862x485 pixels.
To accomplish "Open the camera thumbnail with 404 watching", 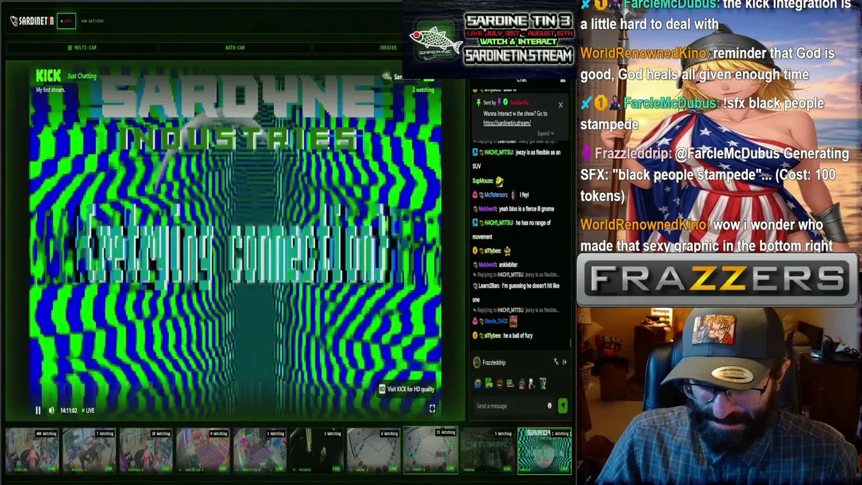I will click(32, 451).
